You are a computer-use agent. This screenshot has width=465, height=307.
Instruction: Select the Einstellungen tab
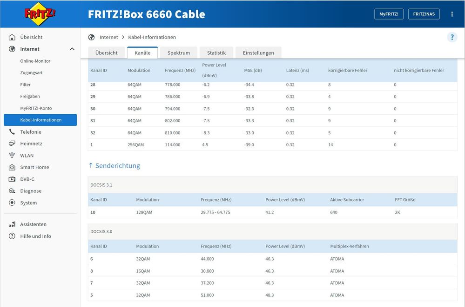(258, 53)
